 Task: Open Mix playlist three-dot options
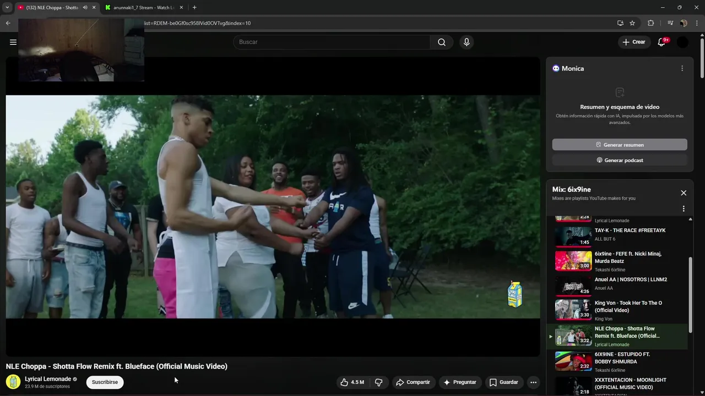[684, 209]
